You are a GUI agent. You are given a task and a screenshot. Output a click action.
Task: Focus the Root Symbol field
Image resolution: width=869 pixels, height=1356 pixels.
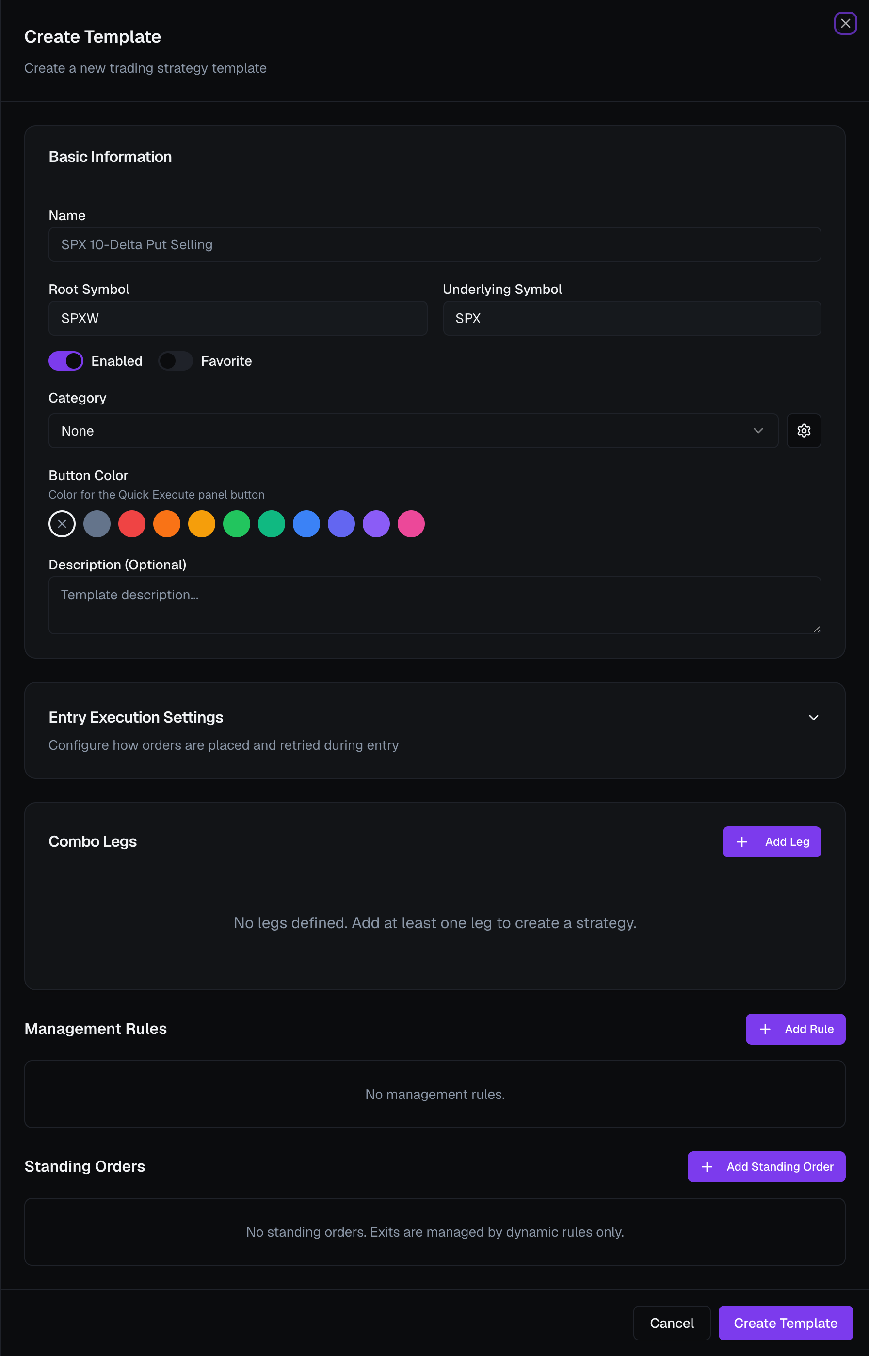[x=238, y=318]
